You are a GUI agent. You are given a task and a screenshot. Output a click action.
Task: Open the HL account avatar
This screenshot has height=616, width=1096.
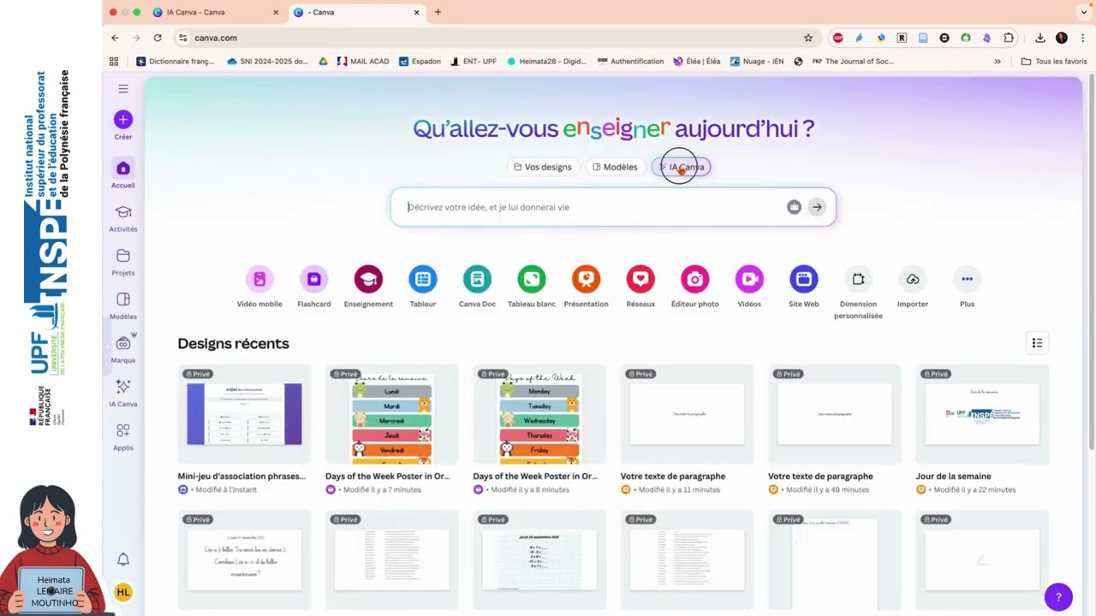point(123,592)
